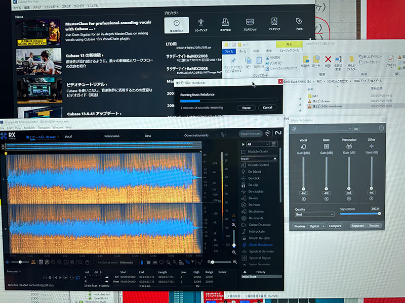Image resolution: width=405 pixels, height=303 pixels.
Task: Open Music Rebalance preset menu hamburger
Action: [x=356, y=128]
